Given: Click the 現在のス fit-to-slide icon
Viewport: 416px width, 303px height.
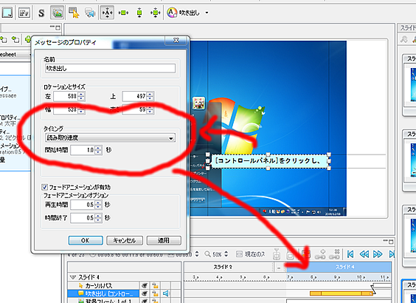Looking at the screenshot, I should tap(239, 254).
